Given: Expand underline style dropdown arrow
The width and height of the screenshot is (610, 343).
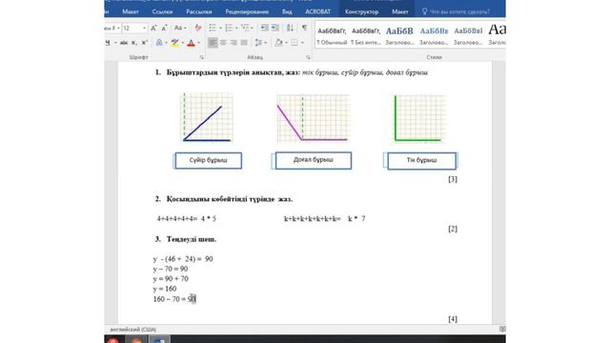Looking at the screenshot, I should point(115,43).
